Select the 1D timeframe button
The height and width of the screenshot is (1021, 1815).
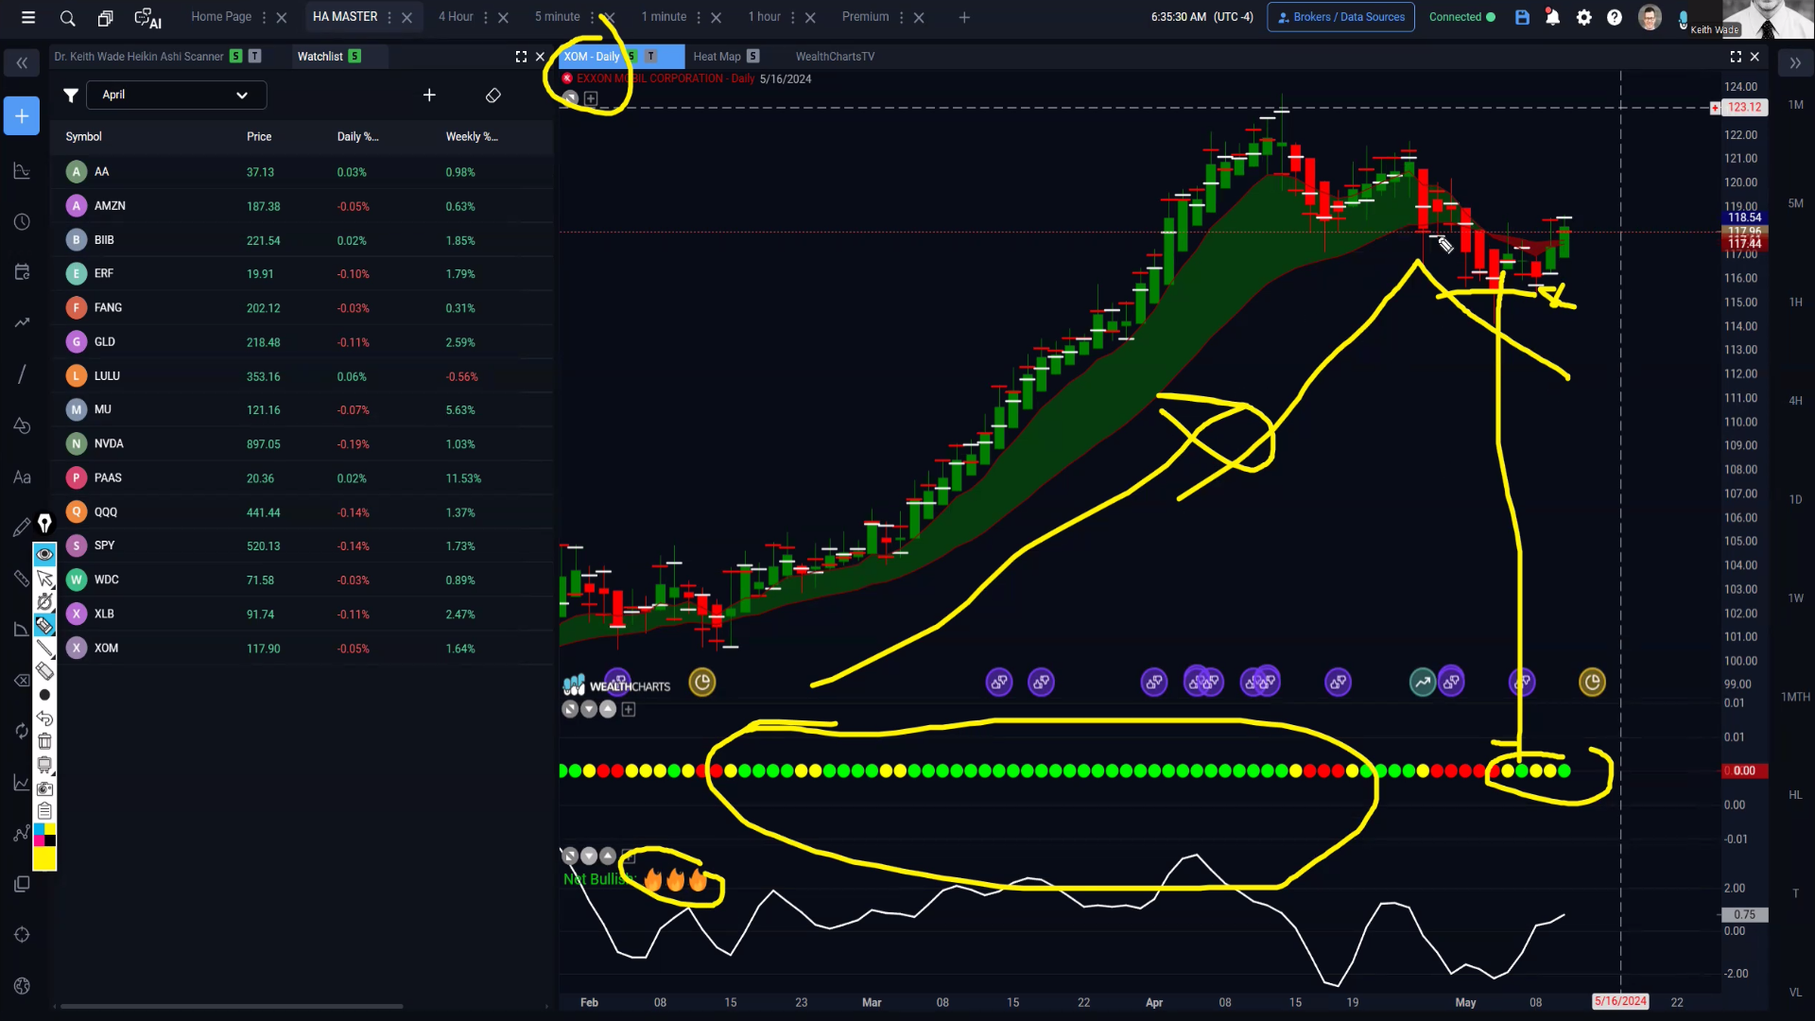click(1795, 499)
